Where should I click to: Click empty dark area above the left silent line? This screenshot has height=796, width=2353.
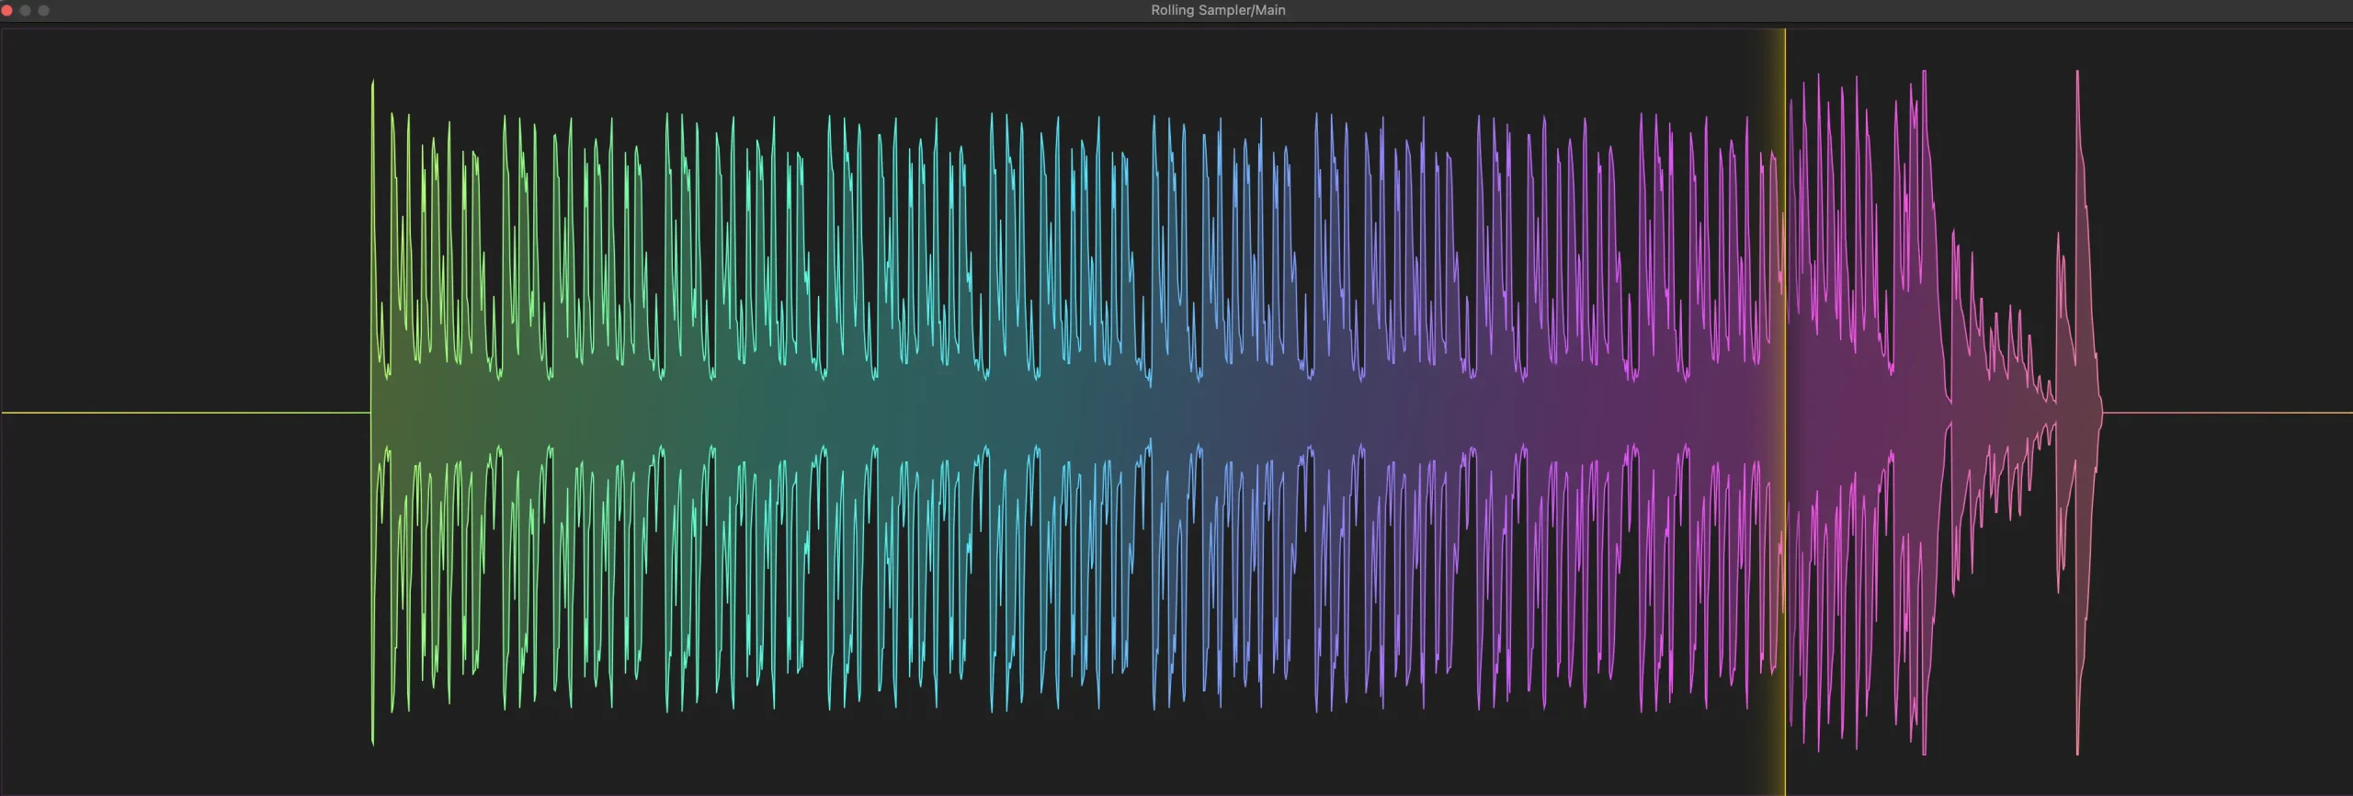tap(184, 230)
